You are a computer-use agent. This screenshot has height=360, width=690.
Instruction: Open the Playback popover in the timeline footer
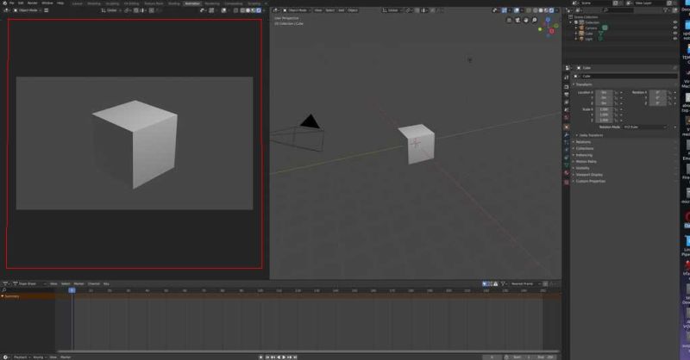[x=21, y=357]
